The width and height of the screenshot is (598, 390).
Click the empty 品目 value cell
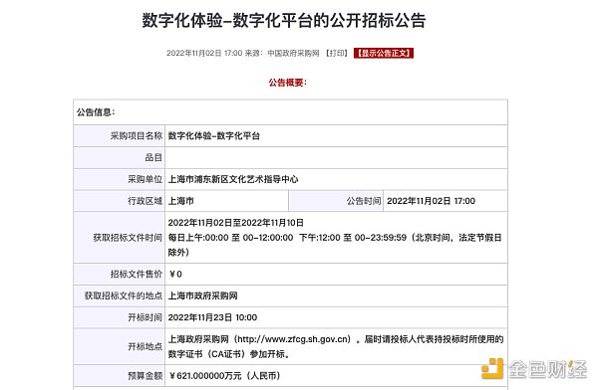tap(336, 157)
